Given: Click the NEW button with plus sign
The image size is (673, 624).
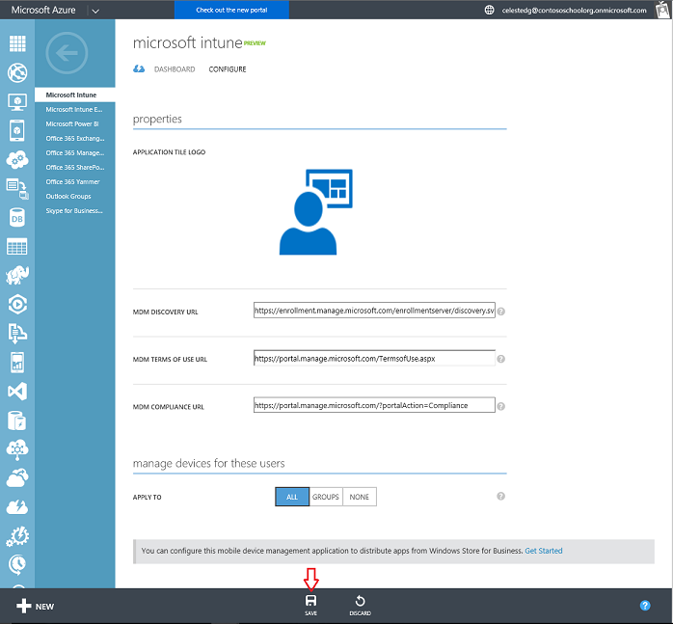Looking at the screenshot, I should click(35, 606).
